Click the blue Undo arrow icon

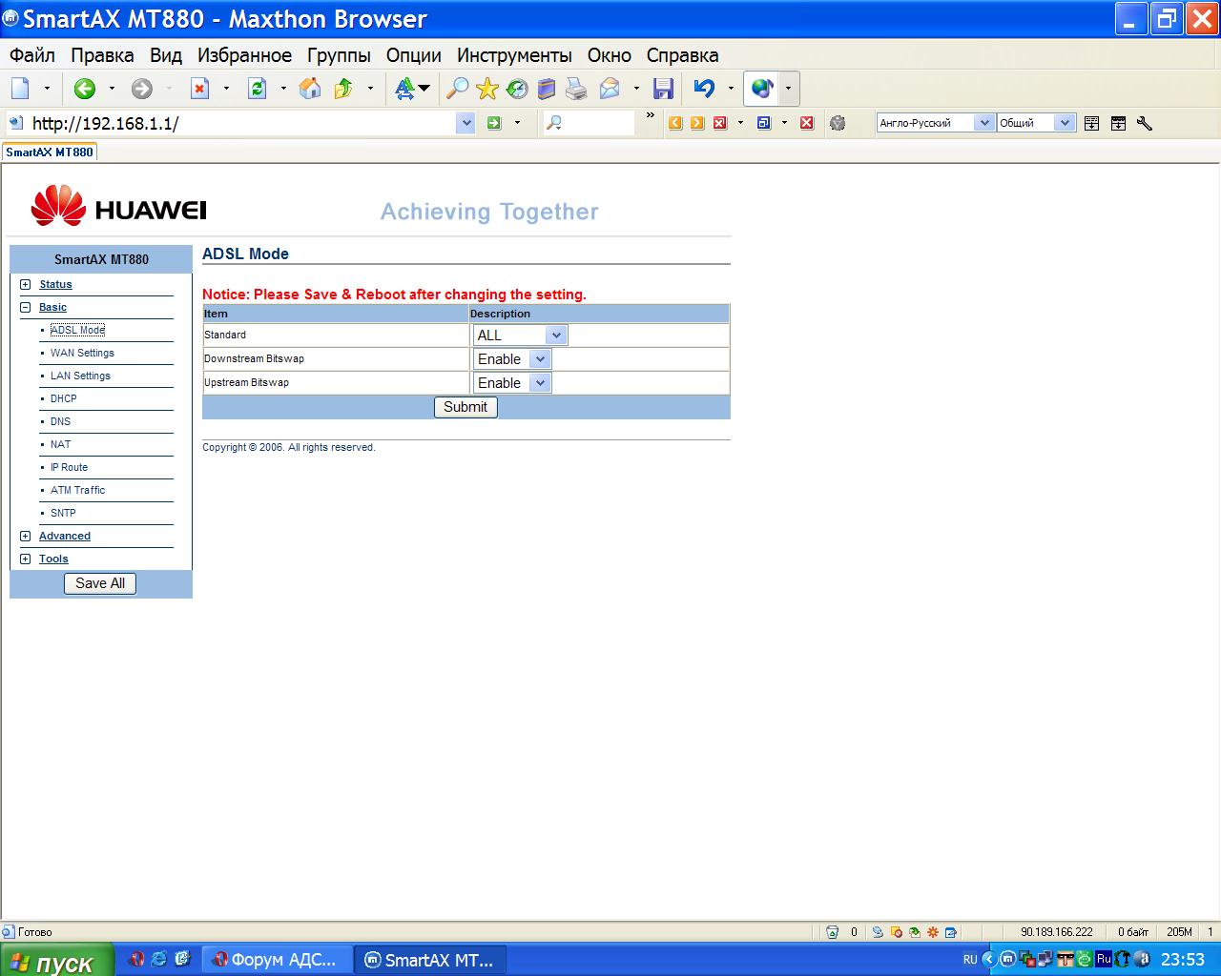pos(704,89)
